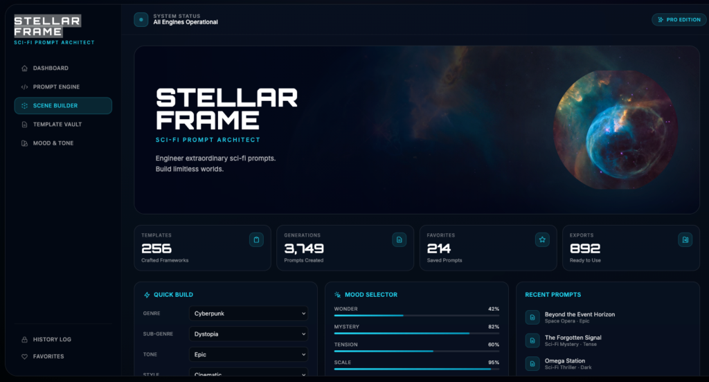Image resolution: width=709 pixels, height=382 pixels.
Task: Open Favorites in the sidebar menu
Action: (63, 356)
